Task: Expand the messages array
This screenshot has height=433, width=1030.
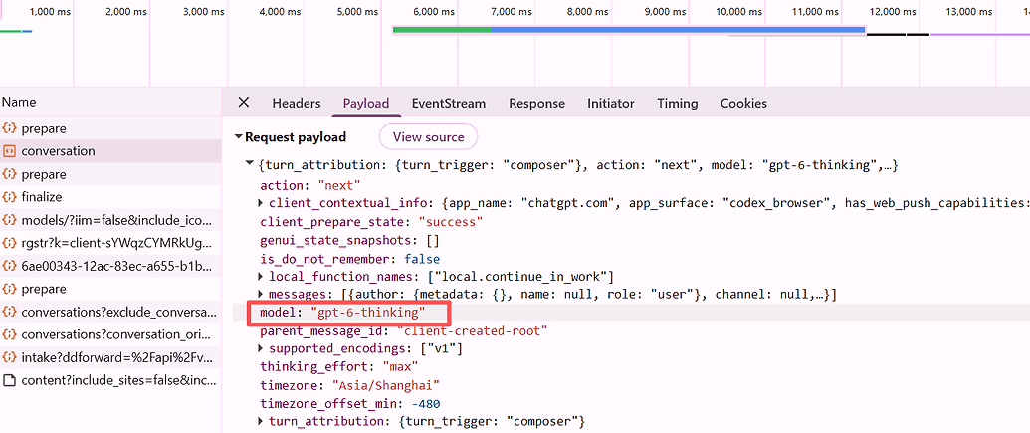Action: 261,294
